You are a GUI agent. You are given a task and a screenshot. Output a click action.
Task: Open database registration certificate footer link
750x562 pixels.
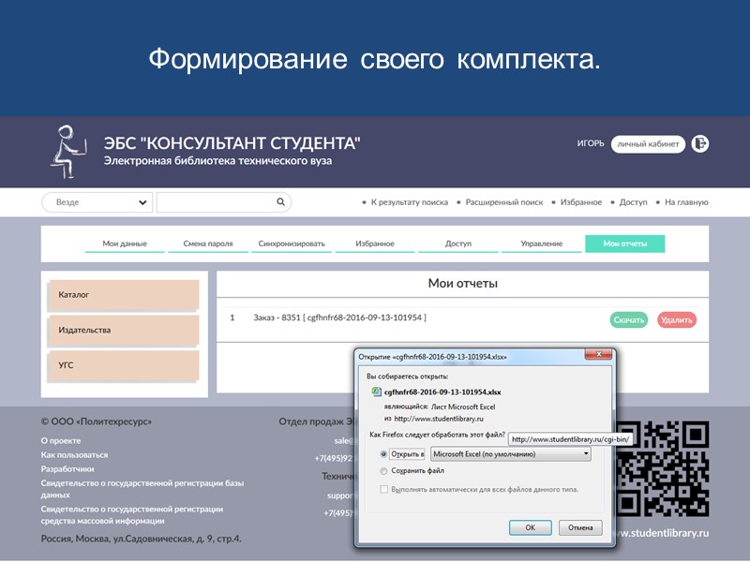(x=142, y=489)
